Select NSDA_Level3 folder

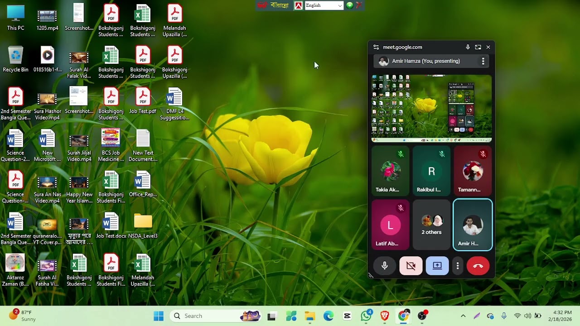coord(143,226)
